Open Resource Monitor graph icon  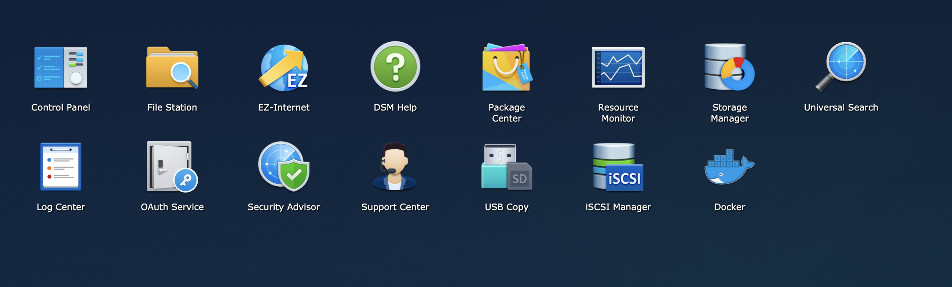click(x=618, y=67)
